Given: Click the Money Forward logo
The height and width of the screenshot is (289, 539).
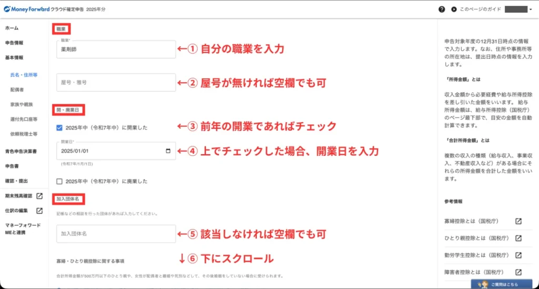Looking at the screenshot, I should 27,9.
